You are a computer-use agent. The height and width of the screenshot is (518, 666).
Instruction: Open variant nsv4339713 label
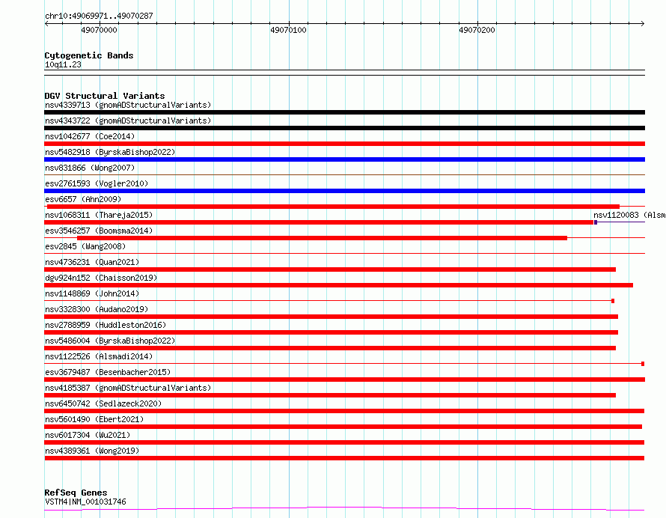tap(128, 105)
